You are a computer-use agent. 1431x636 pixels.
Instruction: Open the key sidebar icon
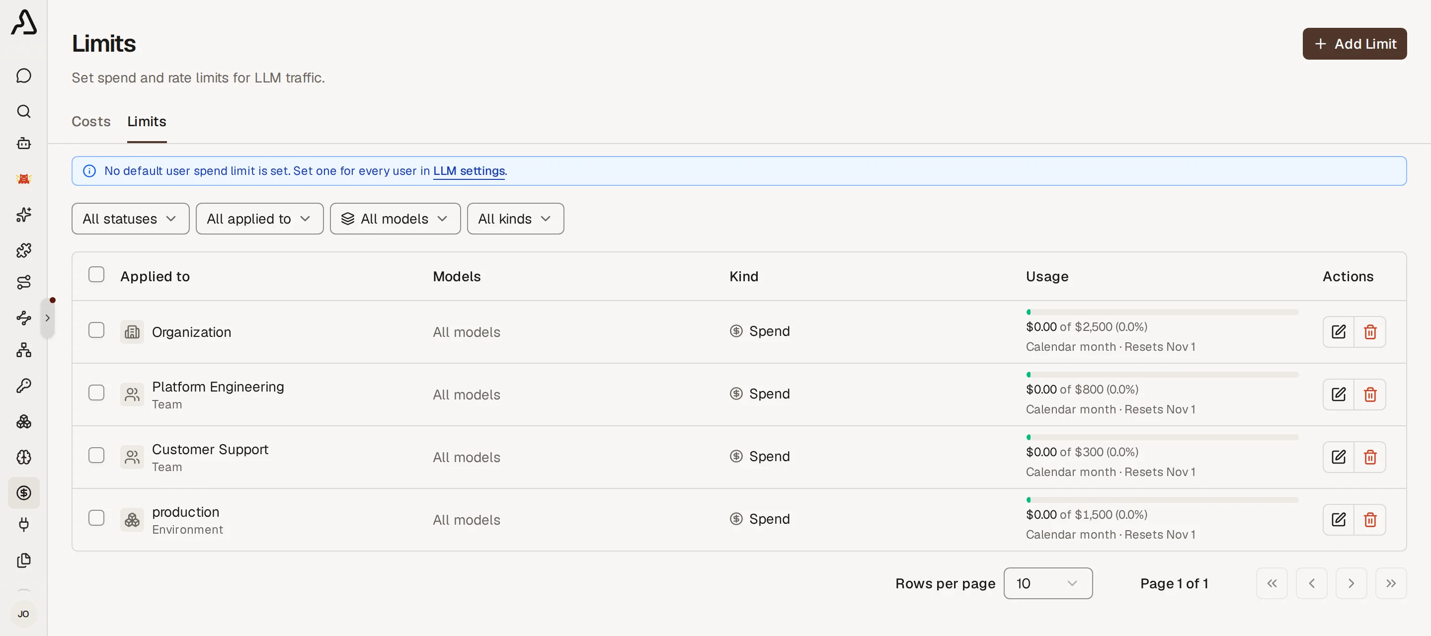[24, 386]
